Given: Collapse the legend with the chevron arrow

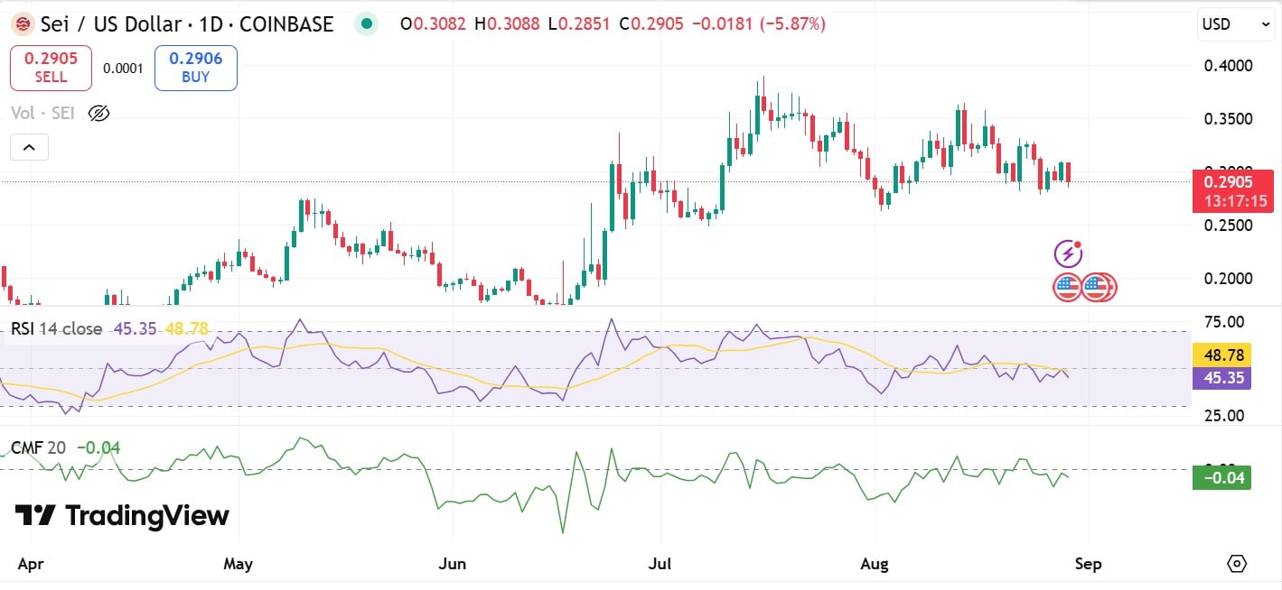Looking at the screenshot, I should (x=29, y=146).
